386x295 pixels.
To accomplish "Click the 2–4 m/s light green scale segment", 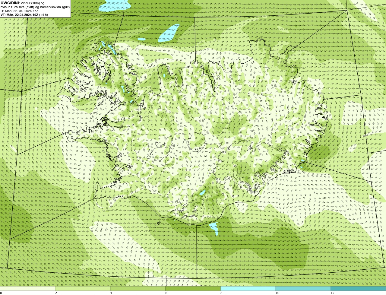I will [x=83, y=289].
